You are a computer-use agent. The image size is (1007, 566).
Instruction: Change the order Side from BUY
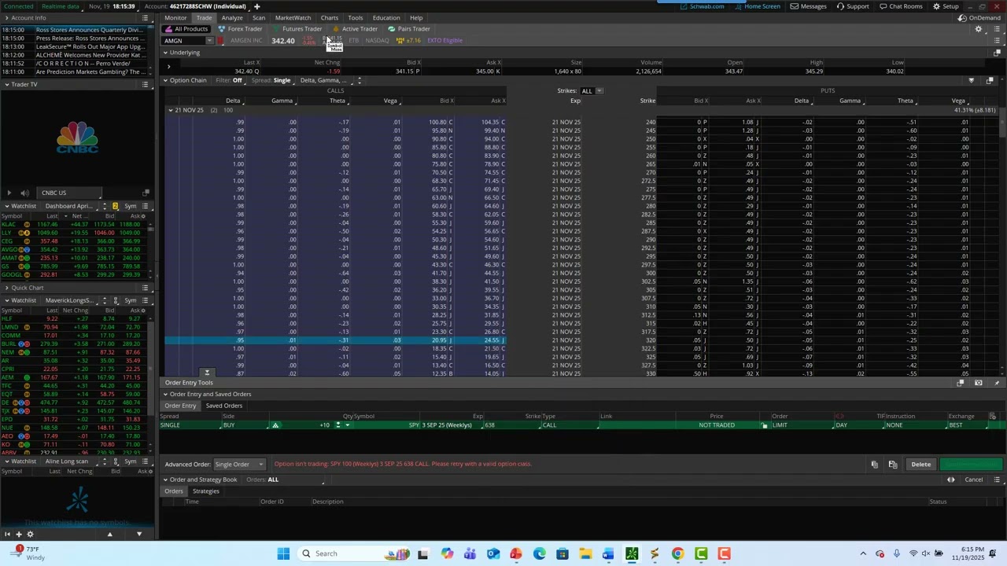pyautogui.click(x=245, y=425)
